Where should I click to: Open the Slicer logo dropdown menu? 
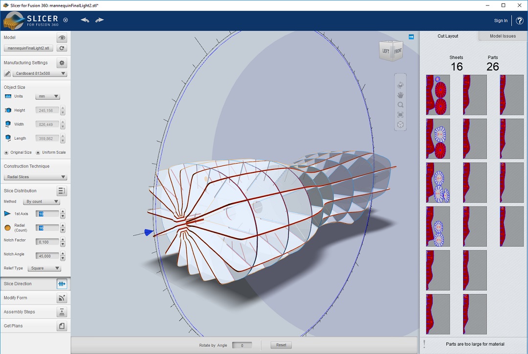(66, 20)
